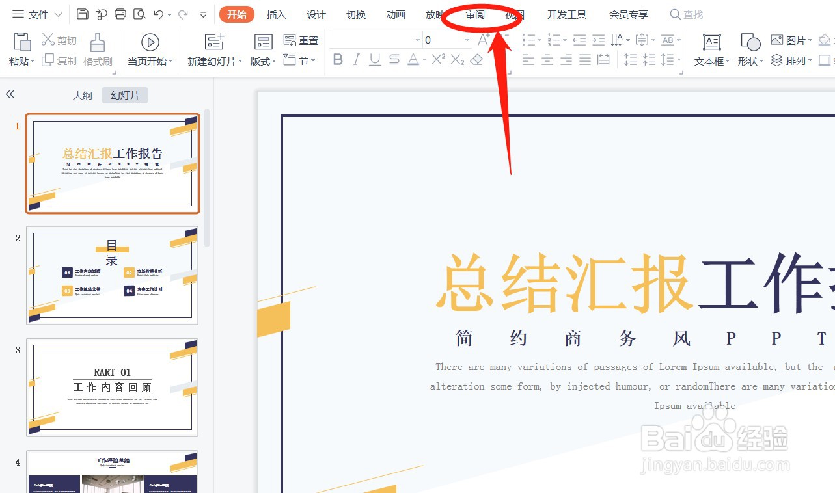Undo the last action
The width and height of the screenshot is (835, 493).
[x=158, y=14]
